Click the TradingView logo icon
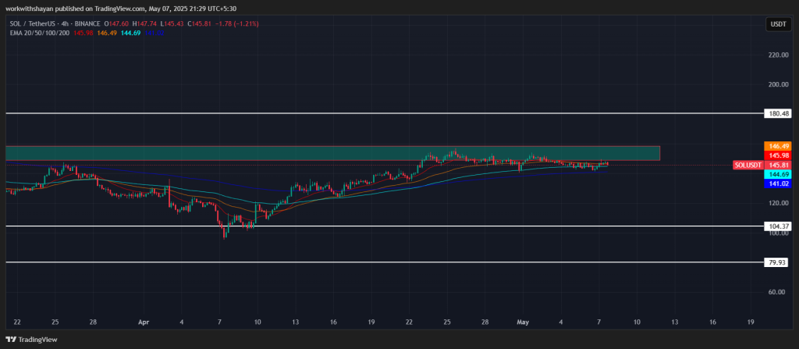Image resolution: width=799 pixels, height=349 pixels. pos(11,340)
